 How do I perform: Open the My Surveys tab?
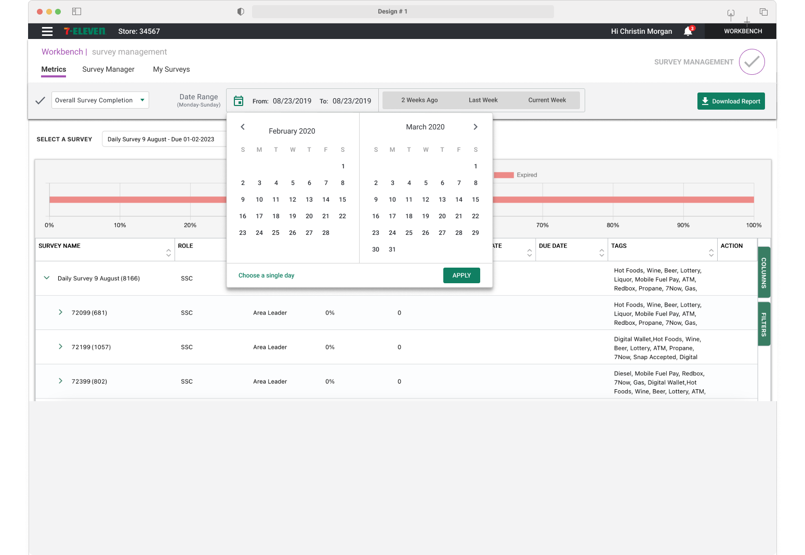pyautogui.click(x=171, y=70)
